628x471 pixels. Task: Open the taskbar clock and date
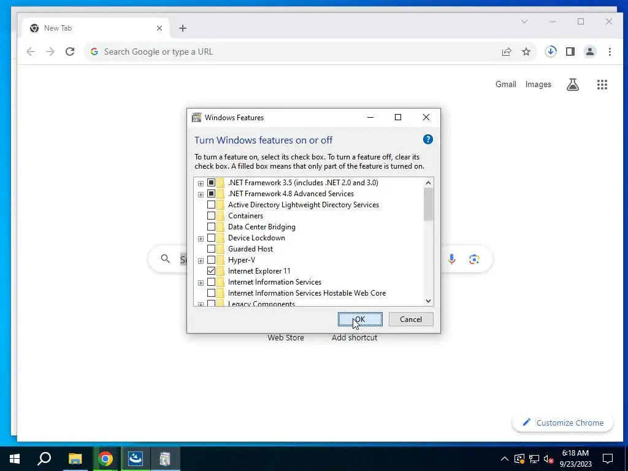575,459
